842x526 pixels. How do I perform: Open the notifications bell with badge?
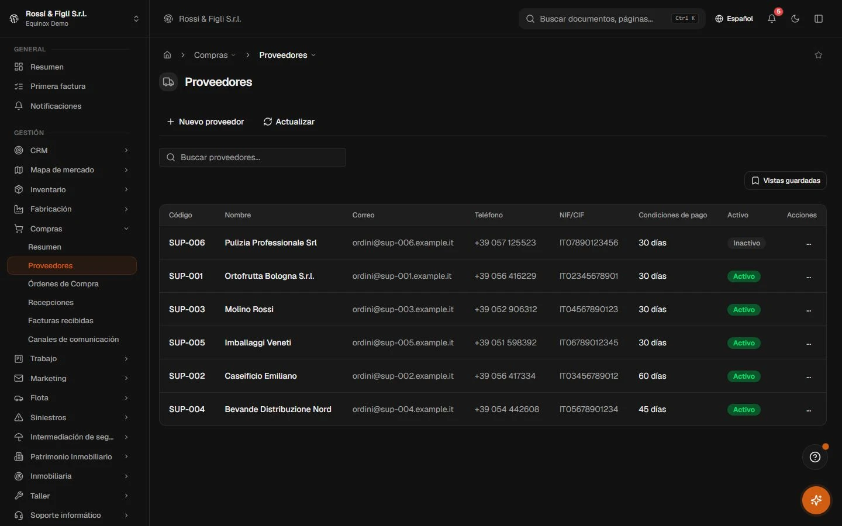pyautogui.click(x=772, y=19)
